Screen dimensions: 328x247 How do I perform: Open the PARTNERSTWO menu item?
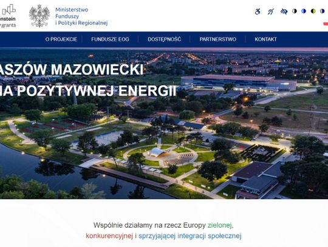pos(218,39)
